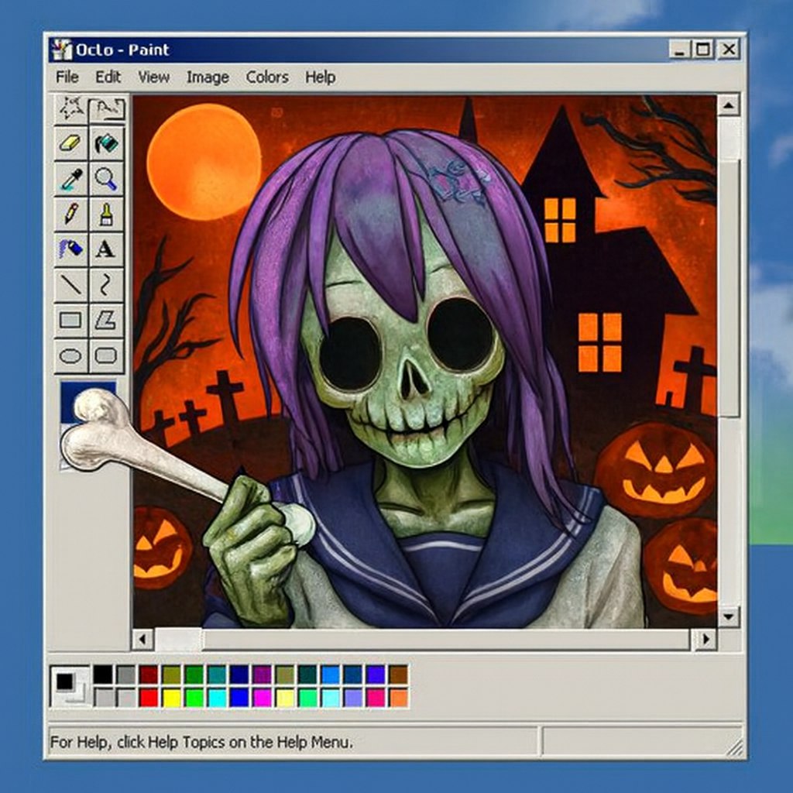The width and height of the screenshot is (793, 793).
Task: Open the File menu
Action: [x=67, y=77]
